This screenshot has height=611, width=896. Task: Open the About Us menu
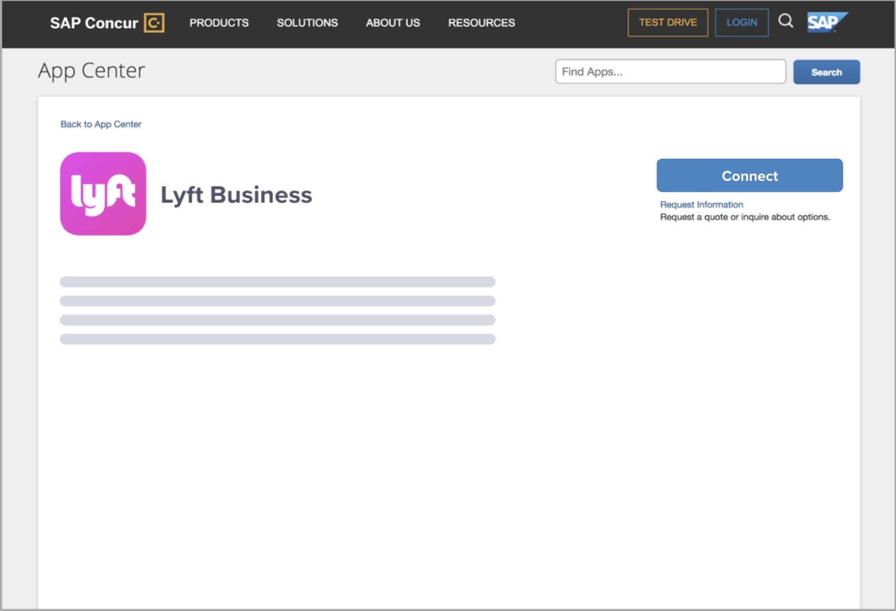coord(393,23)
